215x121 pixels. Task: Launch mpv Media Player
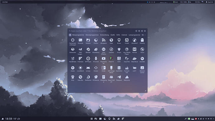coord(127,51)
